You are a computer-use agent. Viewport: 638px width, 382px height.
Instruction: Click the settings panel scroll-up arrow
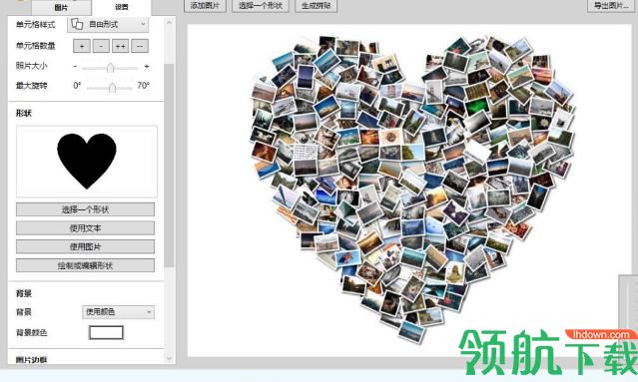(170, 22)
